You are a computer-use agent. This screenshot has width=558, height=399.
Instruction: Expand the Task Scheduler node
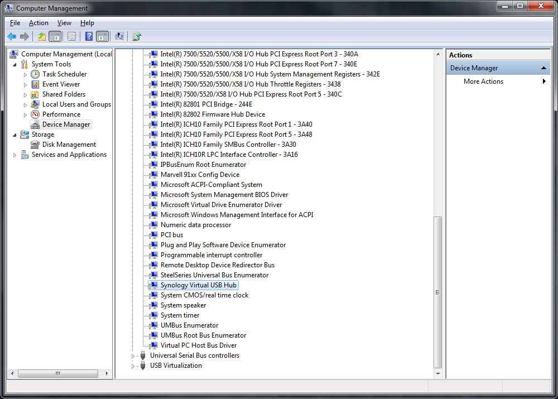coord(25,75)
